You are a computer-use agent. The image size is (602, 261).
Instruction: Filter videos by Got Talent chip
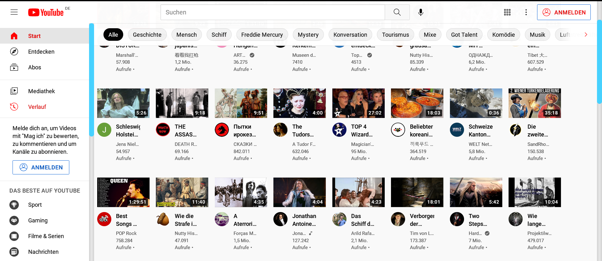click(464, 35)
